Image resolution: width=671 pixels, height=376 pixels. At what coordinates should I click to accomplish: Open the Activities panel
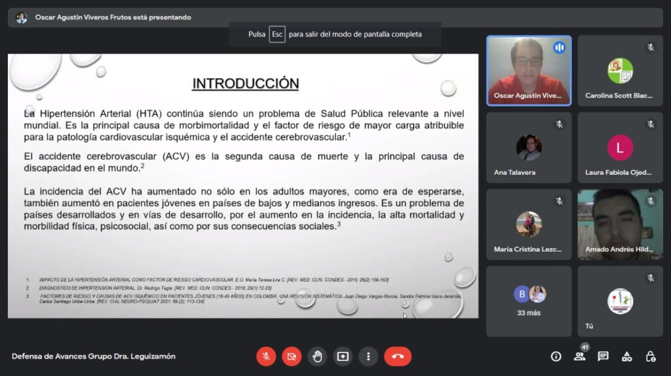coord(626,356)
